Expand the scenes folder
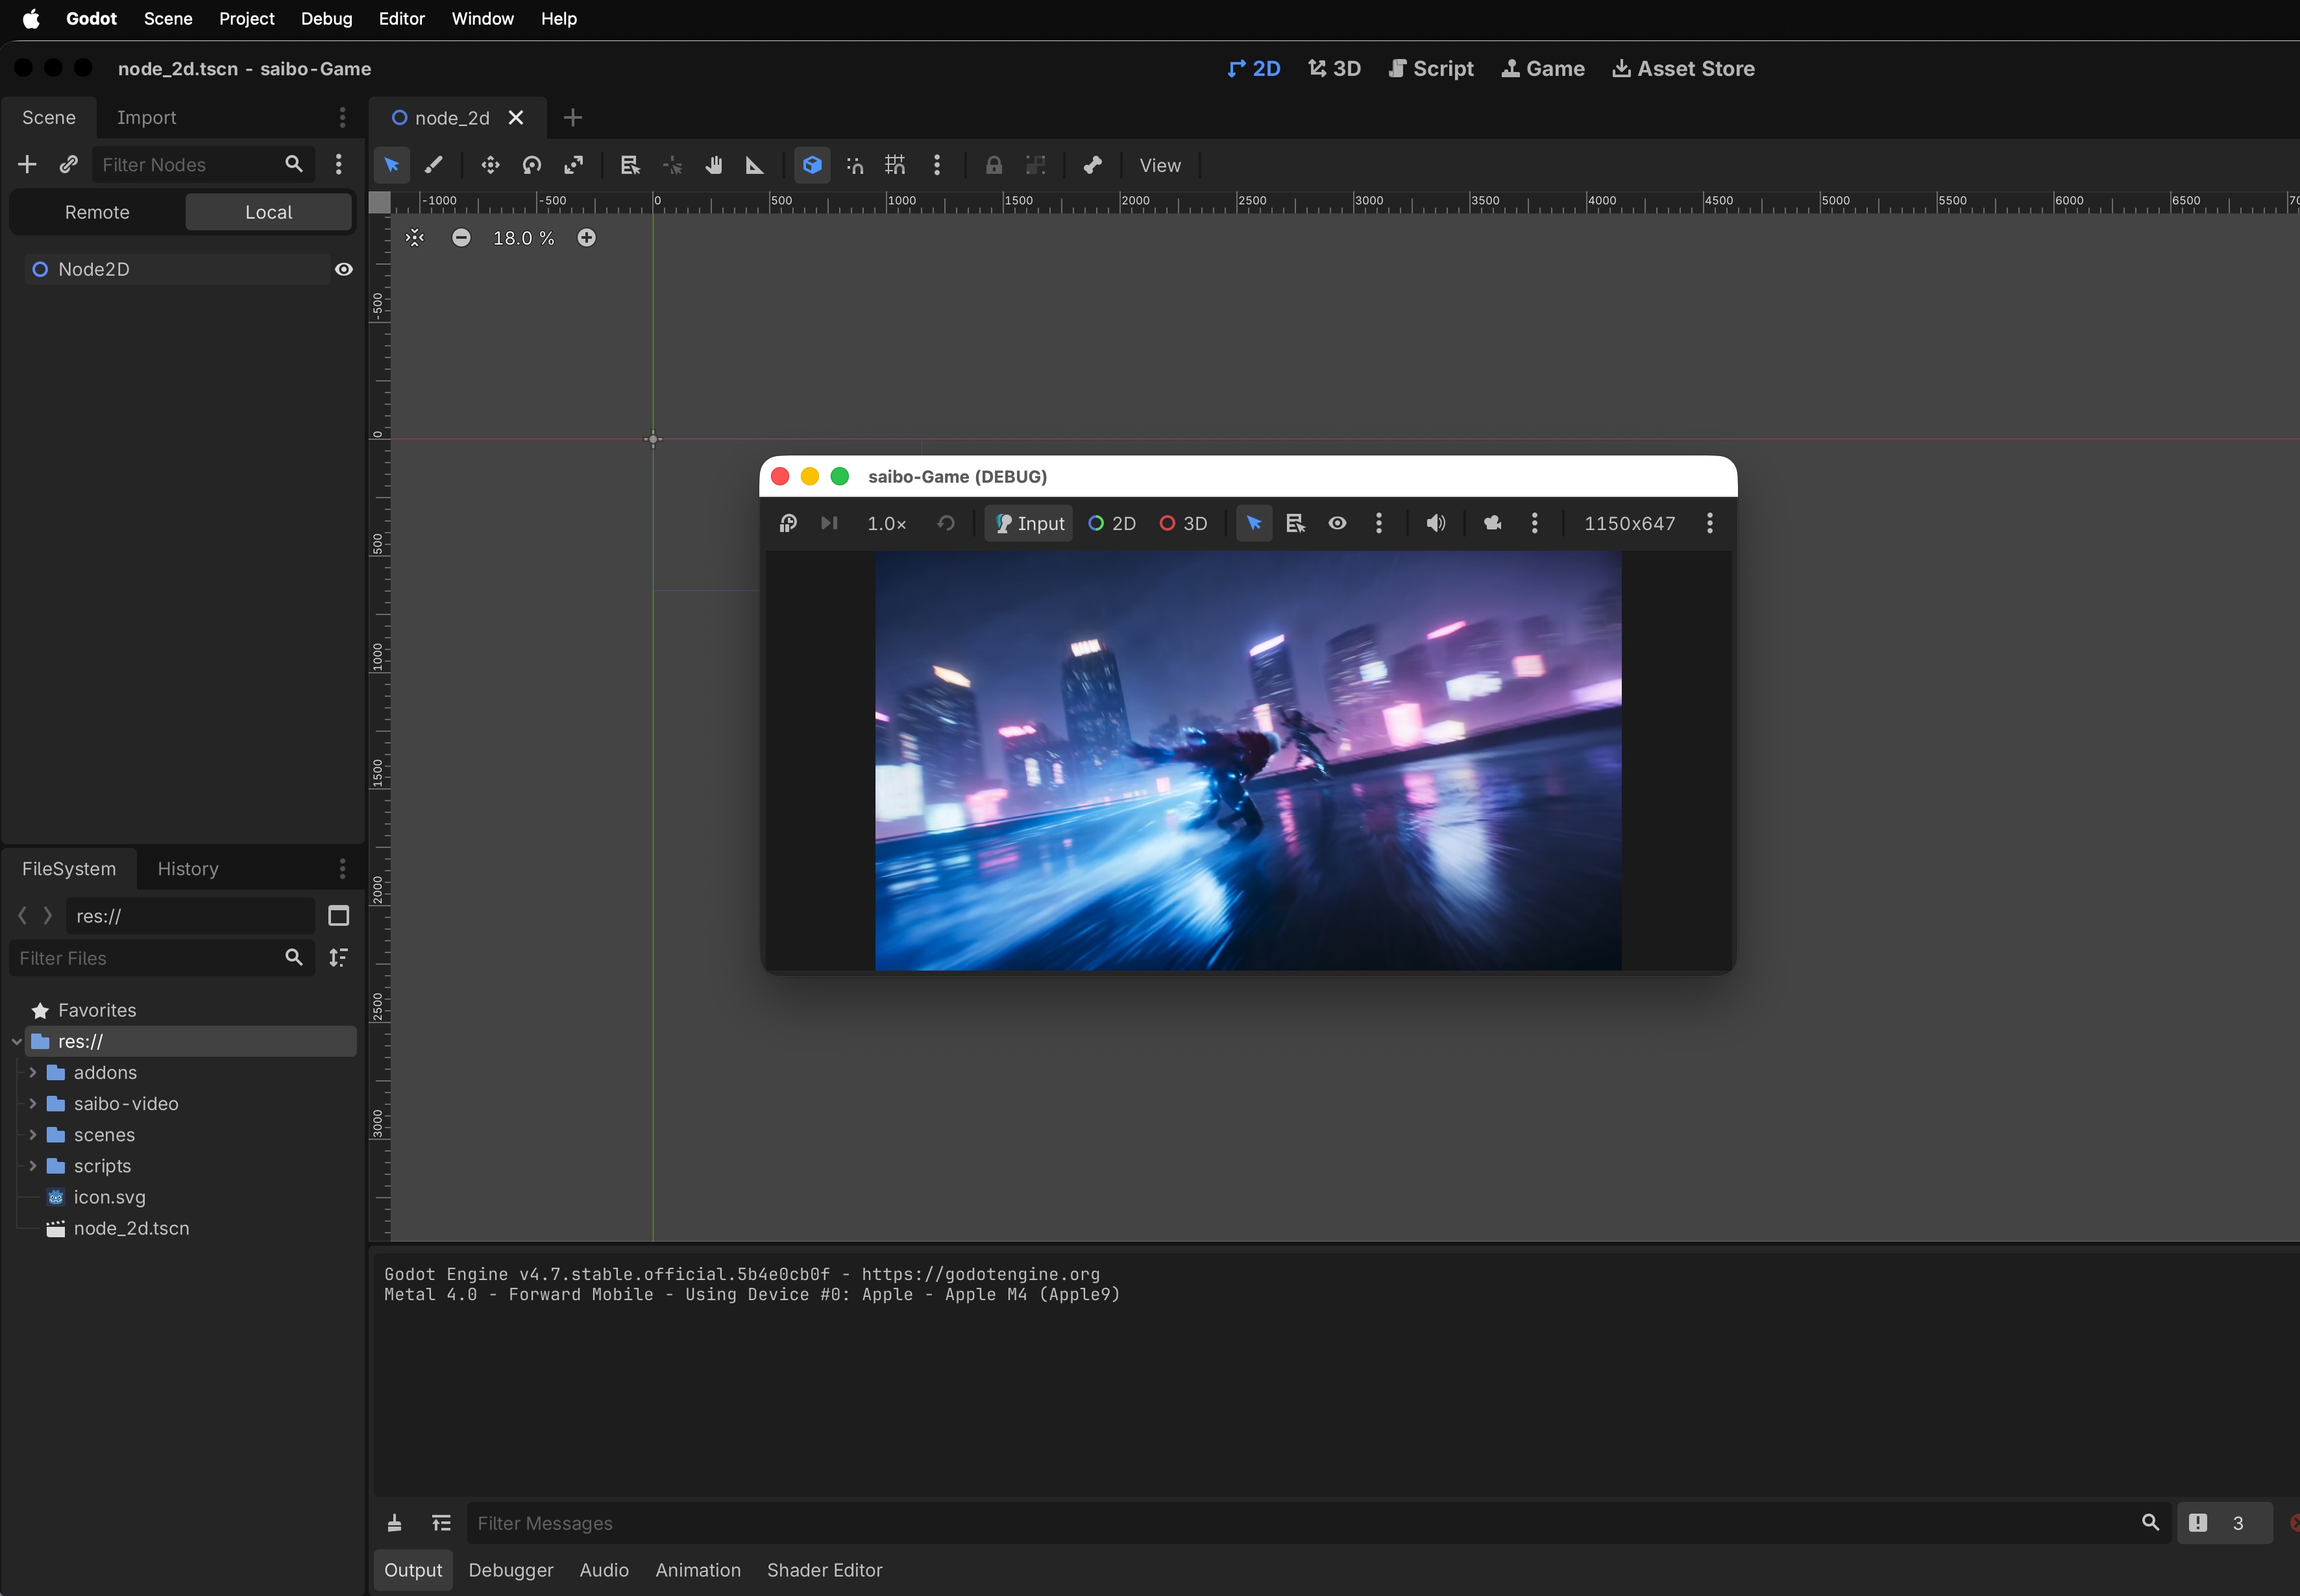This screenshot has width=2300, height=1596. click(x=33, y=1135)
